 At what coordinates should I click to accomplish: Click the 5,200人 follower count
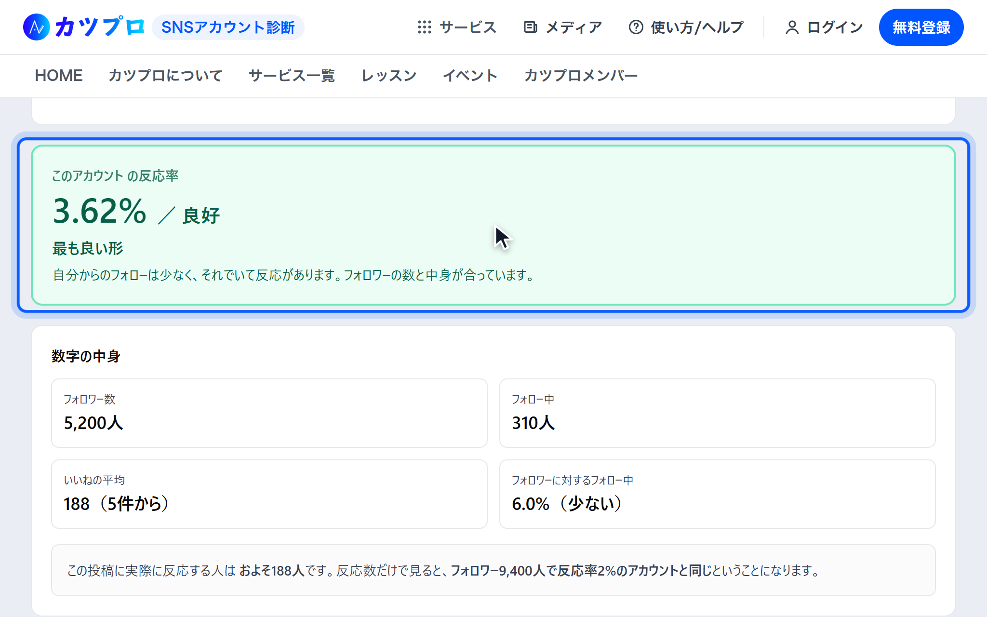pyautogui.click(x=93, y=423)
